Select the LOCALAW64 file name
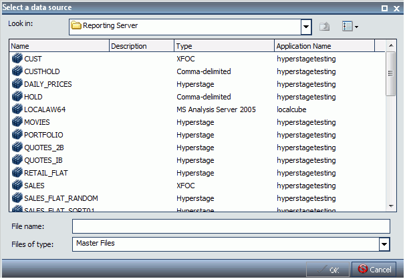This screenshot has height=279, width=405. point(45,109)
